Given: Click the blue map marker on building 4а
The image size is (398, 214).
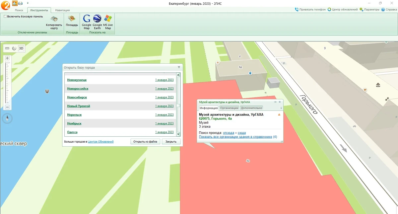Looking at the screenshot, I should [250, 73].
